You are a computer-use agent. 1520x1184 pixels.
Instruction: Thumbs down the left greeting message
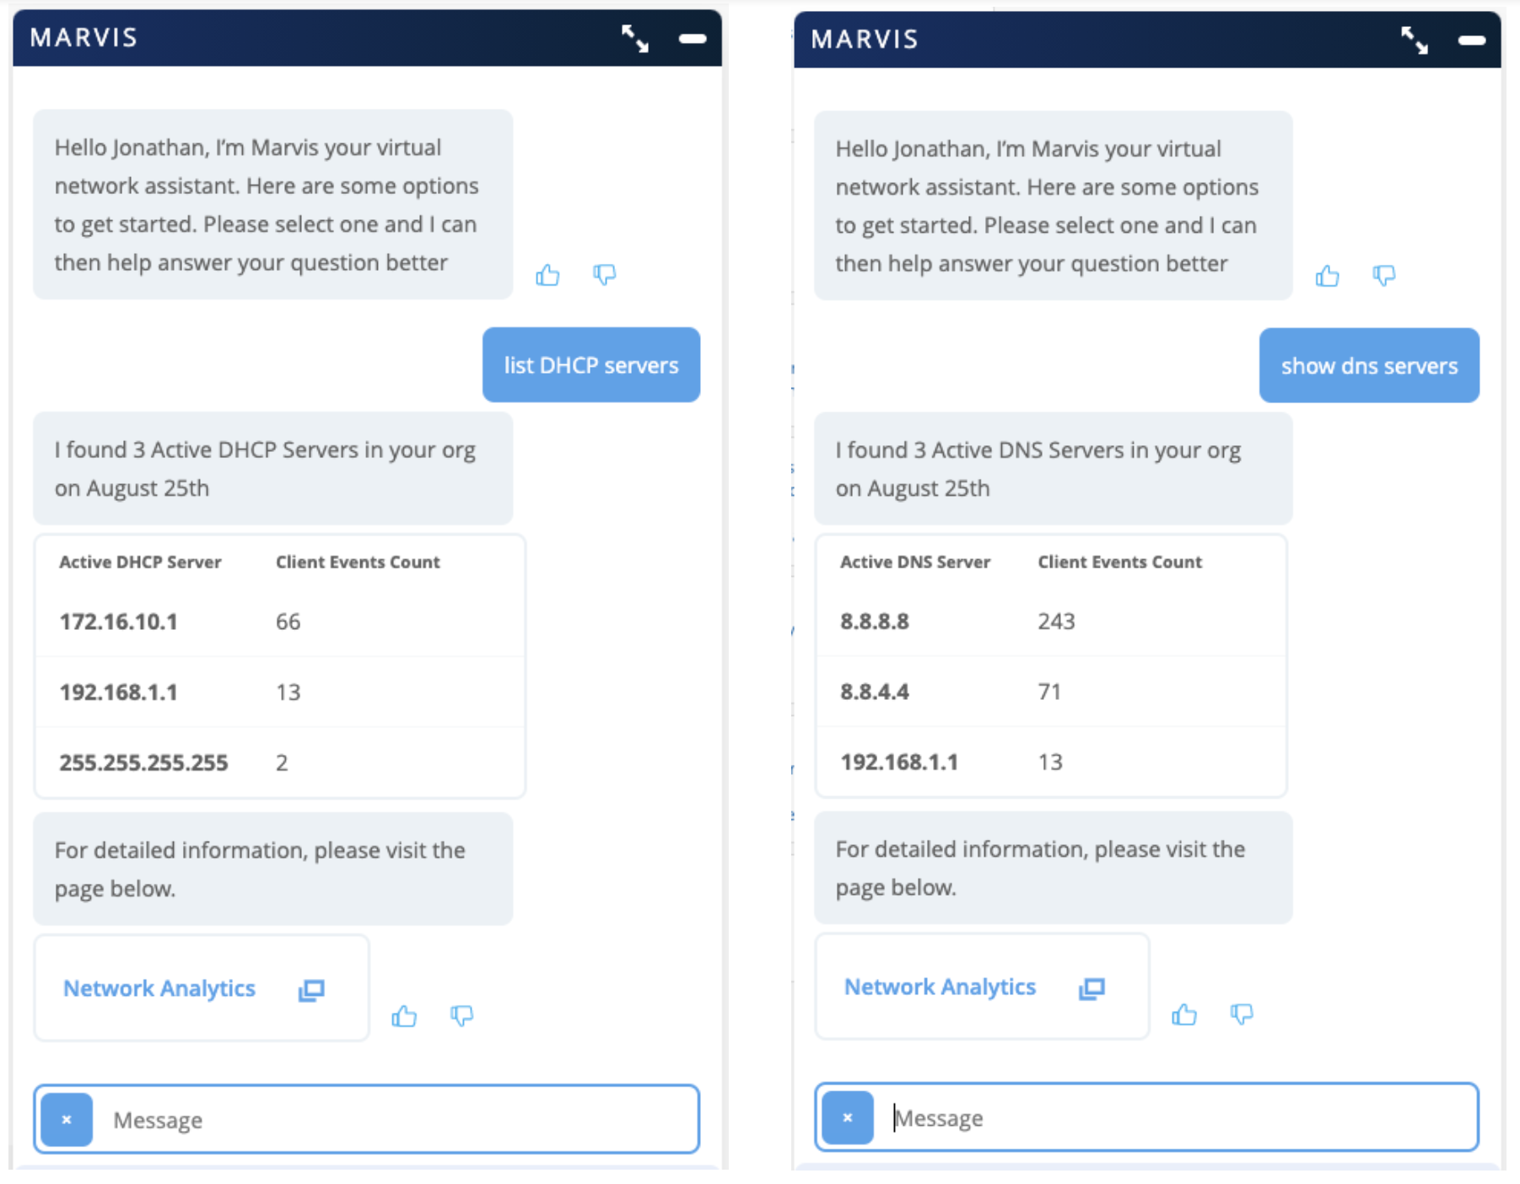point(605,275)
